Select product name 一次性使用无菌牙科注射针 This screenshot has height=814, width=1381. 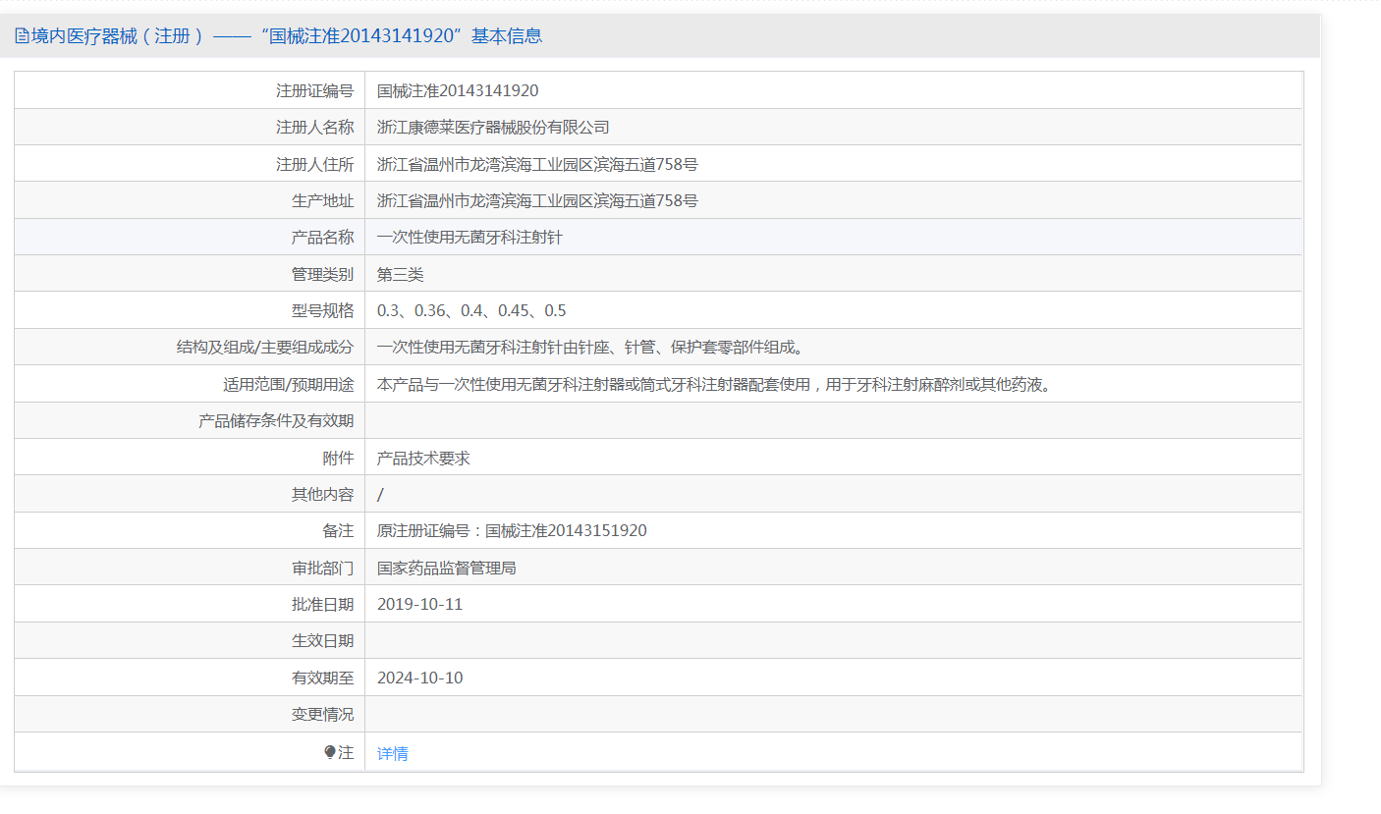(x=470, y=237)
